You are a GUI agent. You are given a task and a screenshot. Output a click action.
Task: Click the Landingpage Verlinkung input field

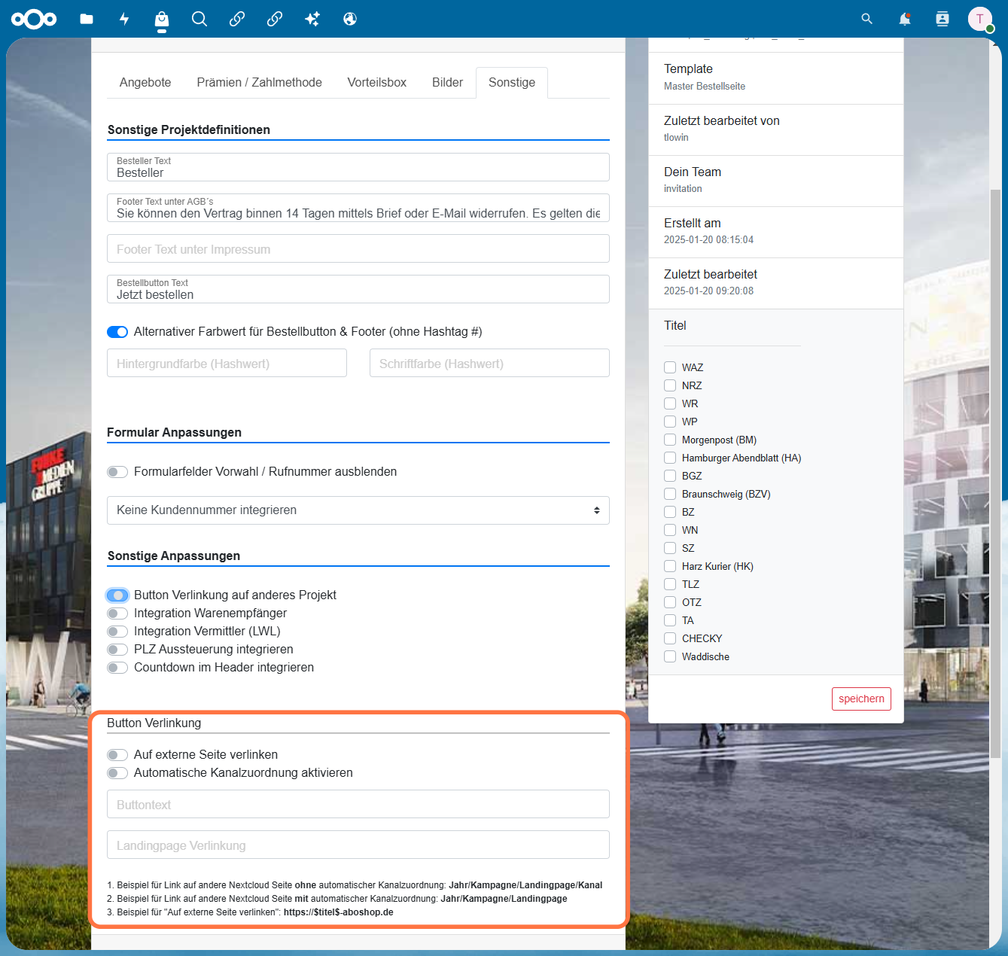click(358, 845)
